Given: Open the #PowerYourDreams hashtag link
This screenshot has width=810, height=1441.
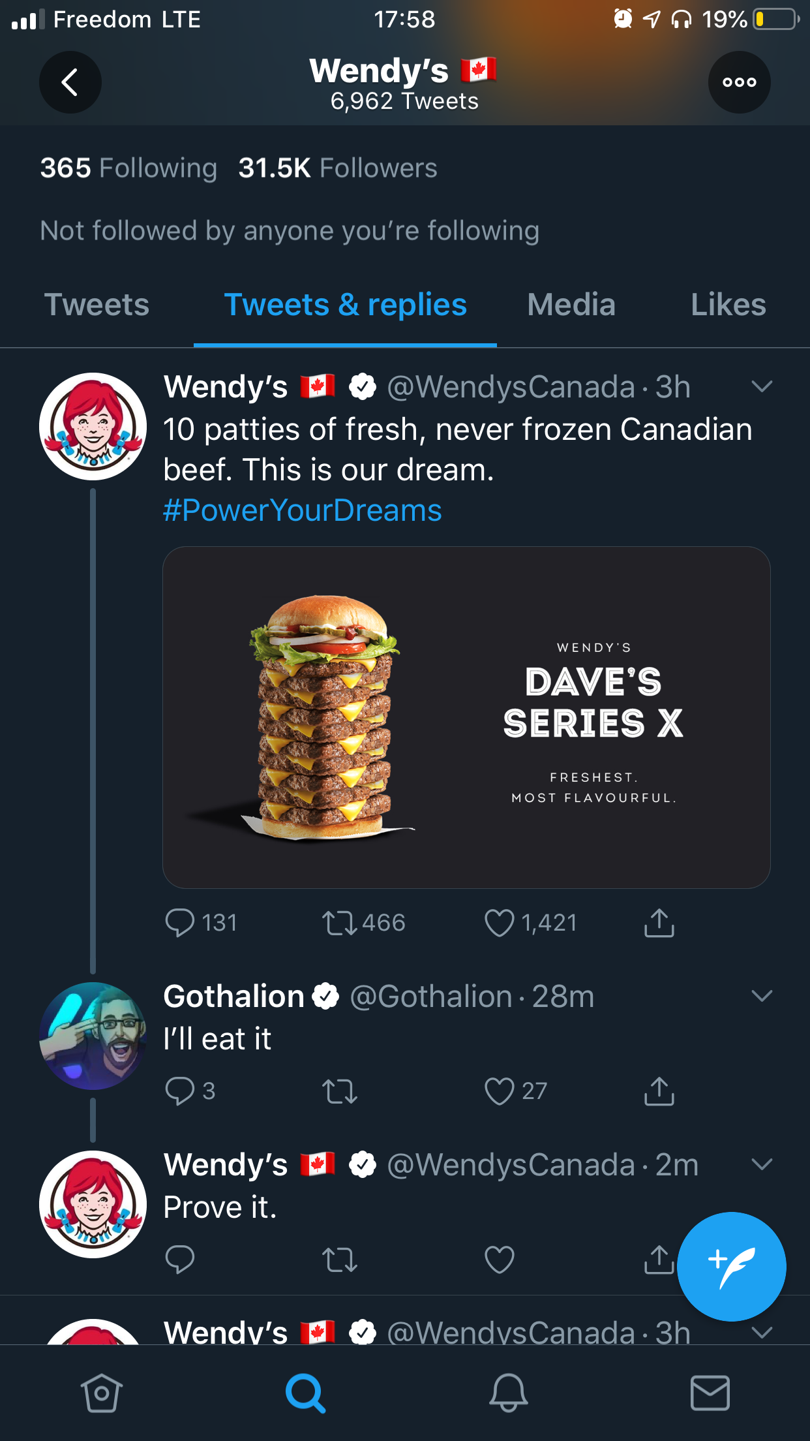Looking at the screenshot, I should coord(302,510).
